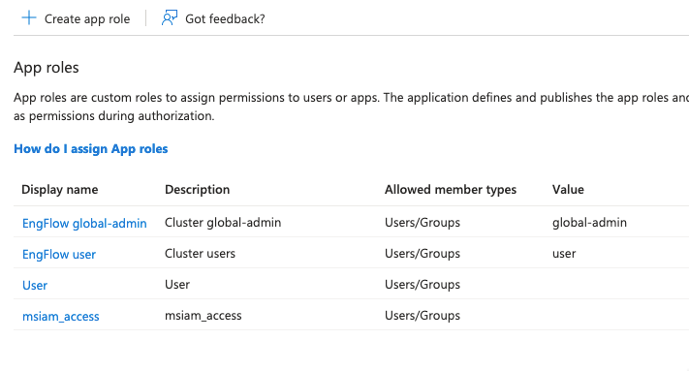This screenshot has width=689, height=371.
Task: Click the Create app role label
Action: click(x=87, y=18)
